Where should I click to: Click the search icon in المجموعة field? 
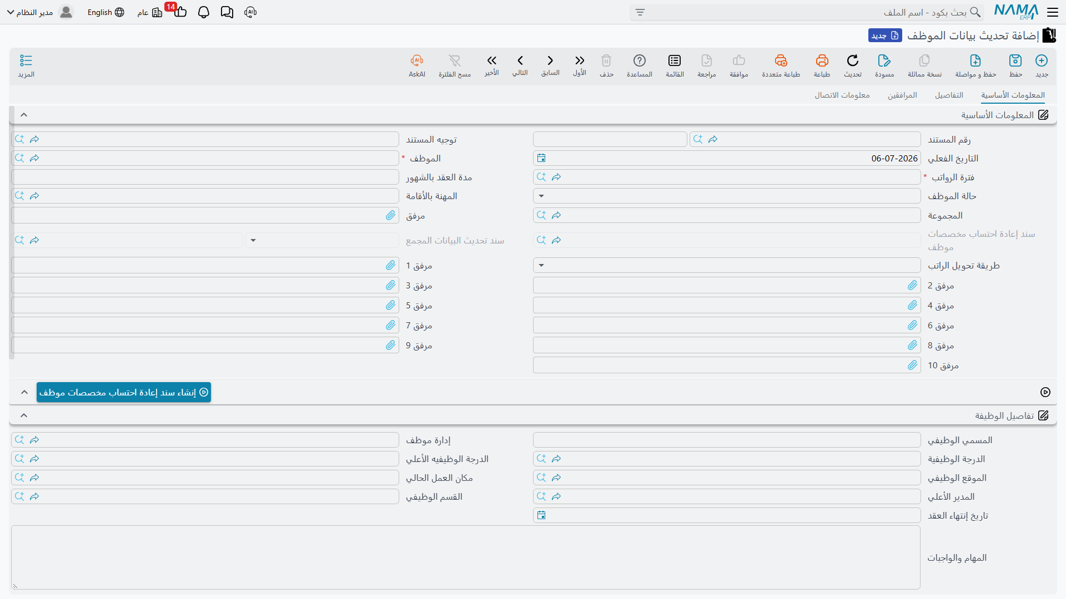pyautogui.click(x=541, y=215)
